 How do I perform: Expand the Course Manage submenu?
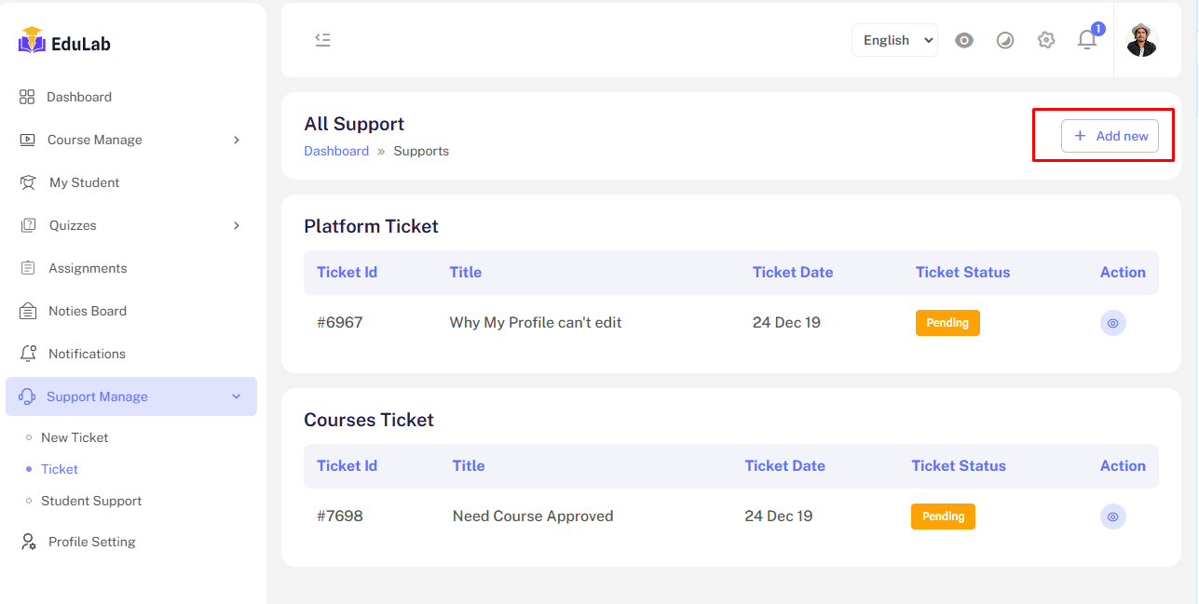pyautogui.click(x=131, y=140)
